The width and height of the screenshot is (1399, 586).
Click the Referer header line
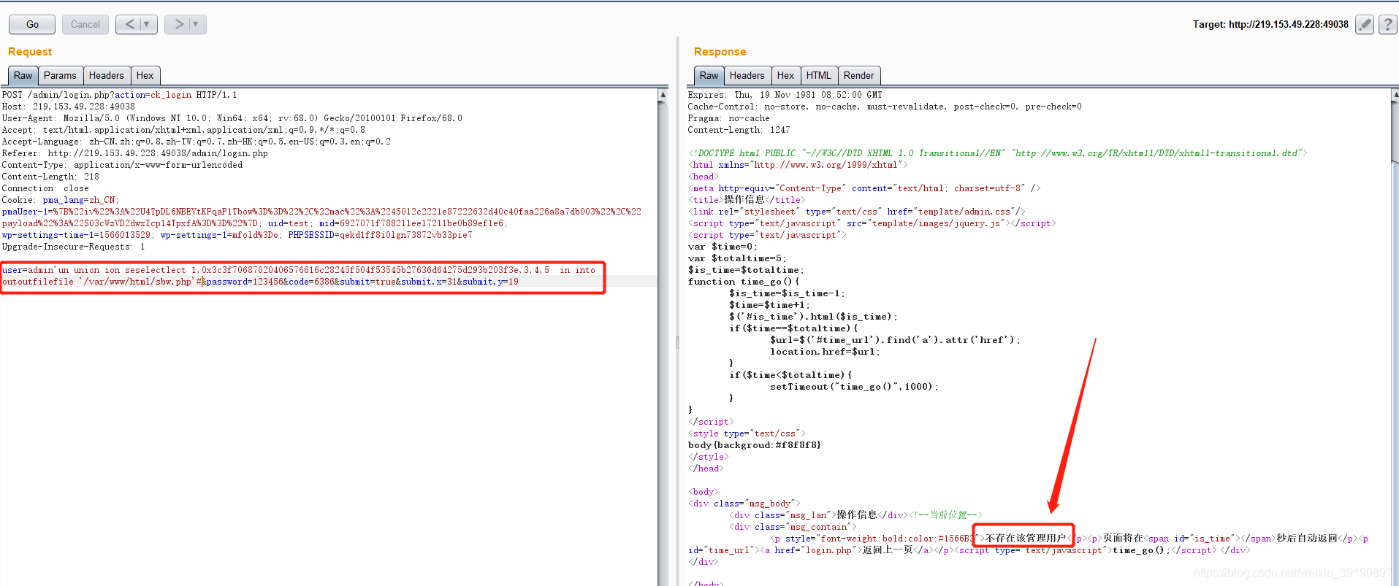135,153
